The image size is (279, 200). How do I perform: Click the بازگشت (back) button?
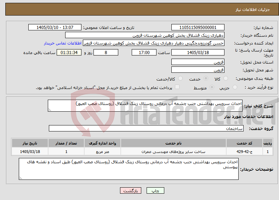click(x=130, y=190)
